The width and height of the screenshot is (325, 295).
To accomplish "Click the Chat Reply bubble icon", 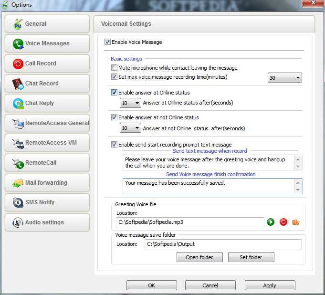I will tap(18, 104).
